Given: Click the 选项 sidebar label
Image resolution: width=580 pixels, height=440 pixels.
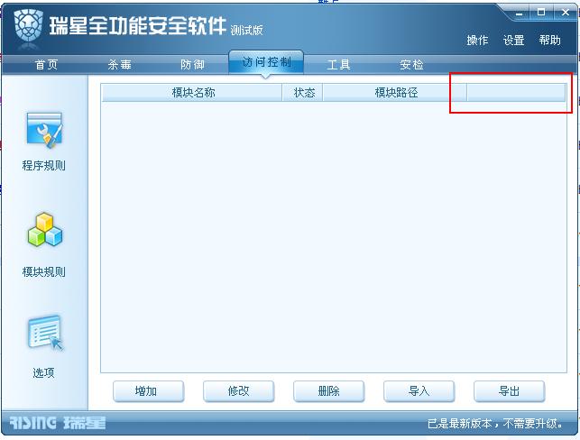Looking at the screenshot, I should [43, 372].
